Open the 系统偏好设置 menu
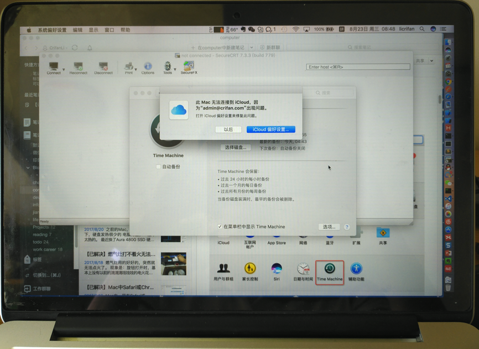The height and width of the screenshot is (349, 479). pyautogui.click(x=52, y=30)
